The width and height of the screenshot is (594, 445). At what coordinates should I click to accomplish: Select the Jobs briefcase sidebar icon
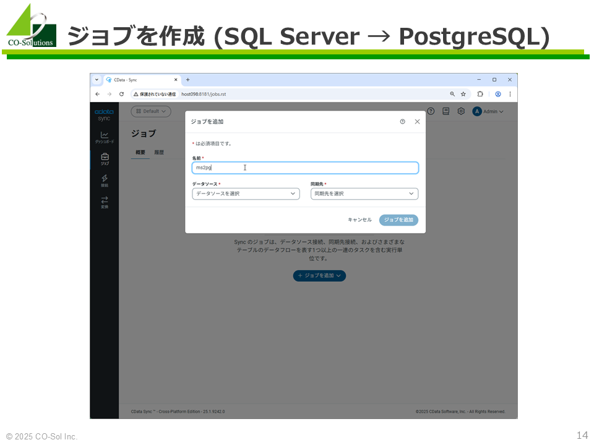pos(105,159)
